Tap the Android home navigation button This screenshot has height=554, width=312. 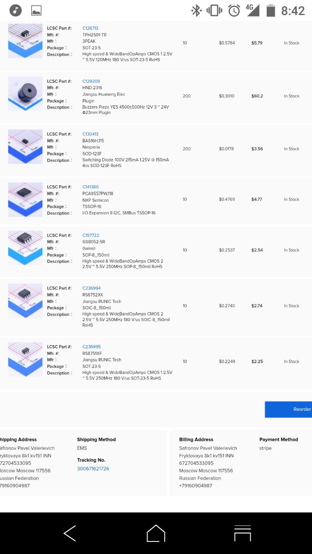pyautogui.click(x=156, y=533)
